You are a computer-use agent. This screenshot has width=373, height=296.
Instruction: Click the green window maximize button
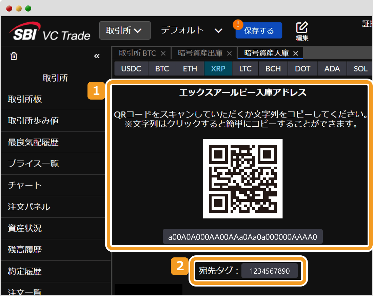click(x=28, y=8)
